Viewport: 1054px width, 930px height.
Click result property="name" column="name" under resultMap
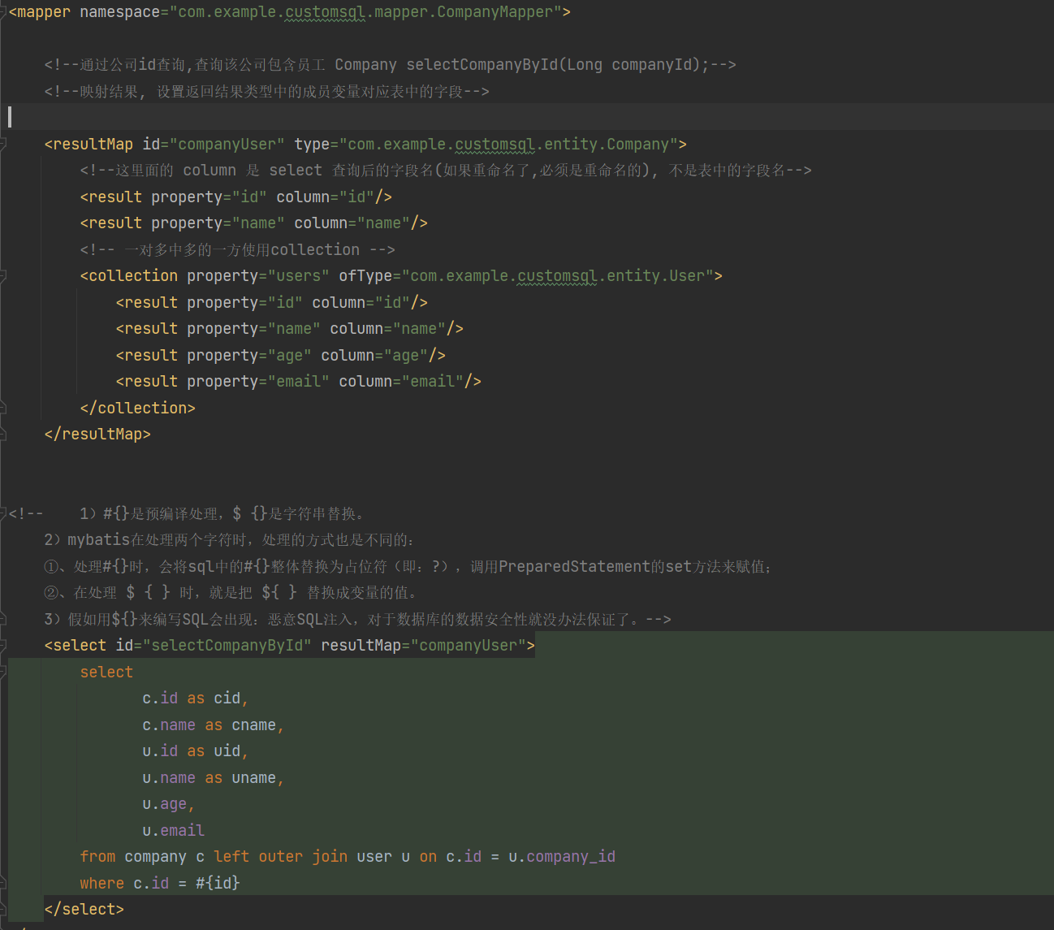pyautogui.click(x=253, y=223)
